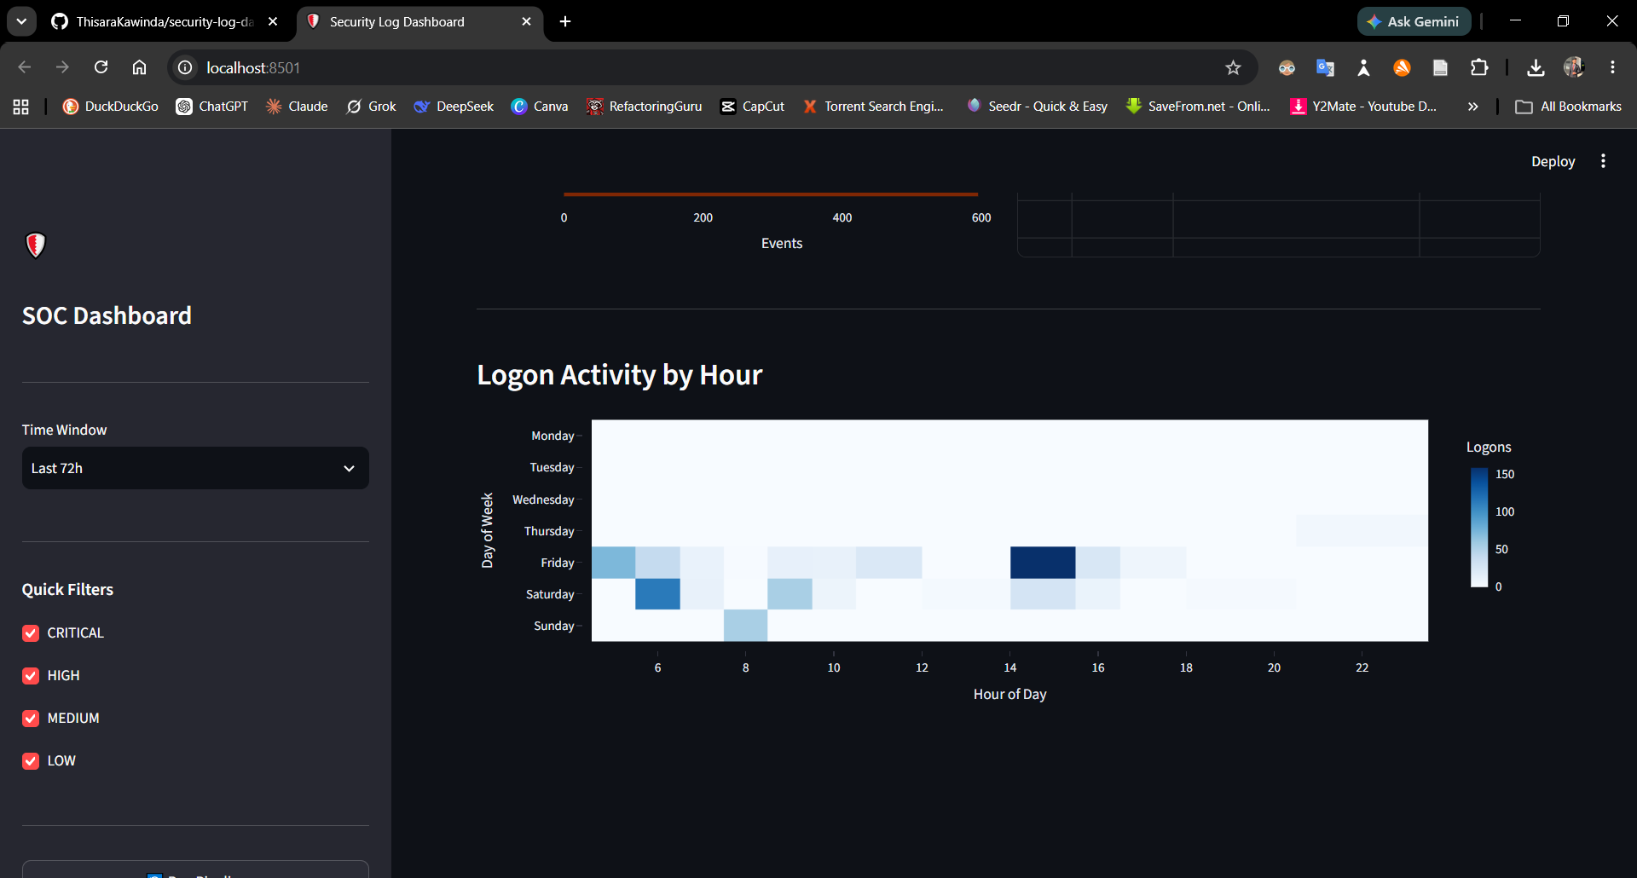Go to the browser home icon
Image resolution: width=1637 pixels, height=878 pixels.
139,67
